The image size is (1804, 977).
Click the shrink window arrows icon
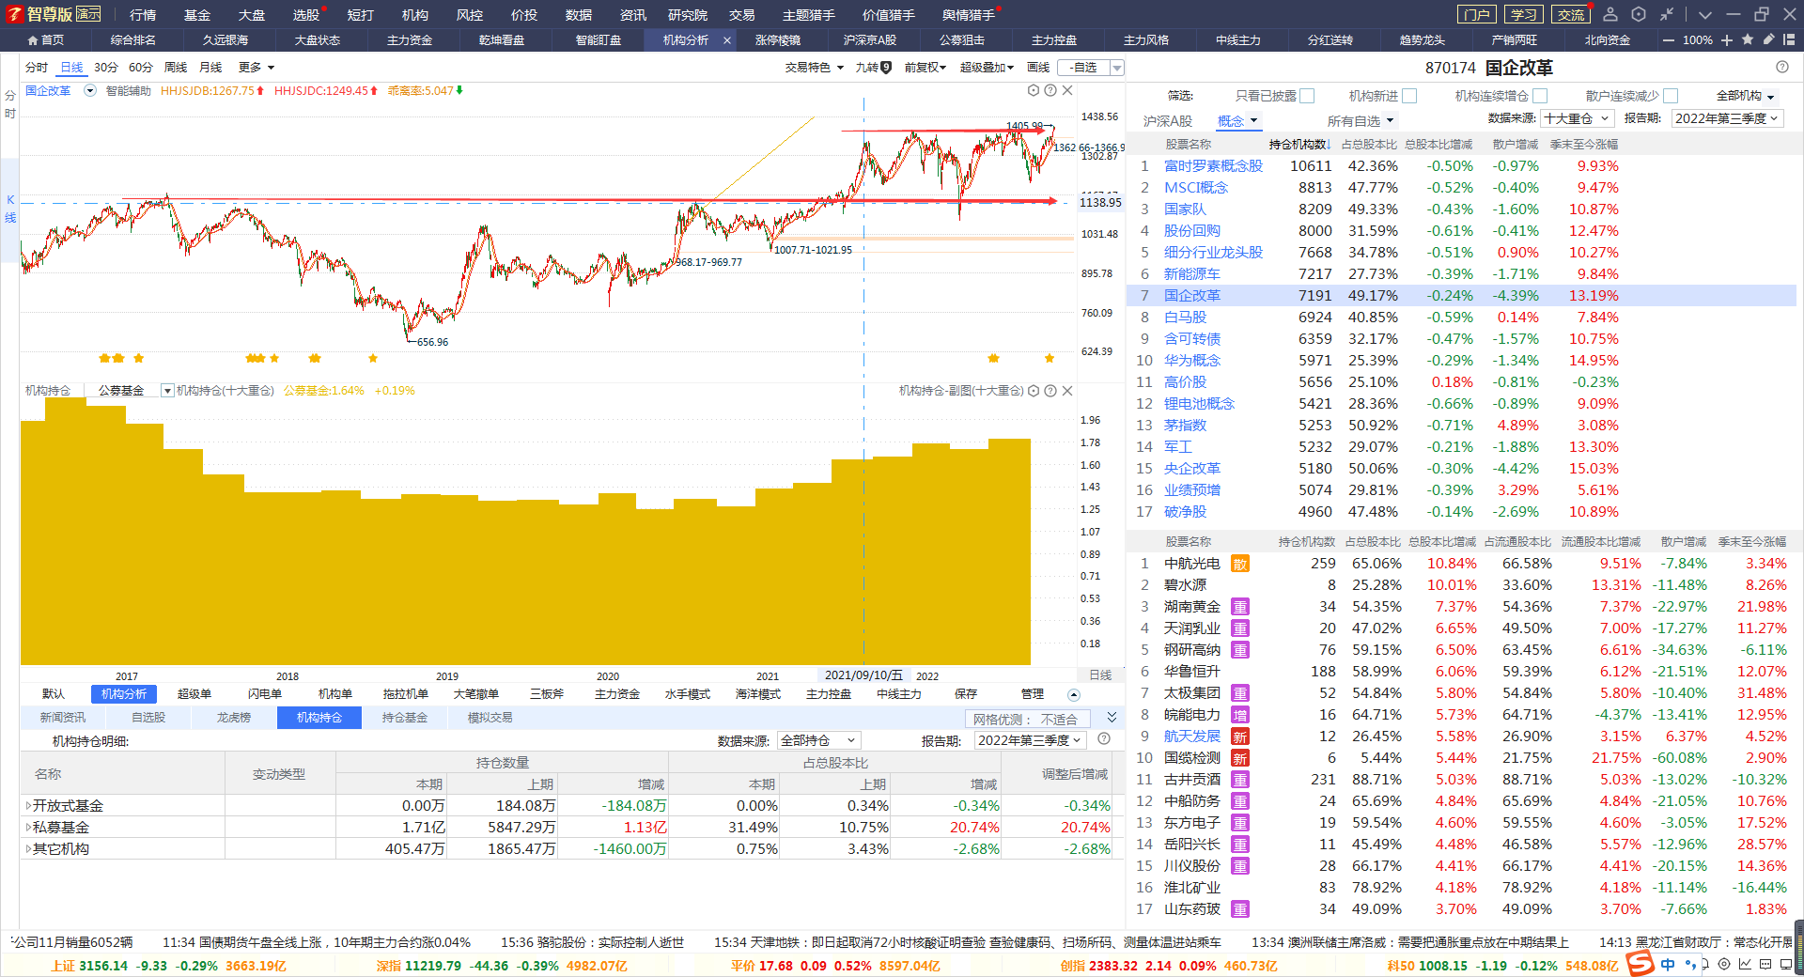pyautogui.click(x=1667, y=14)
